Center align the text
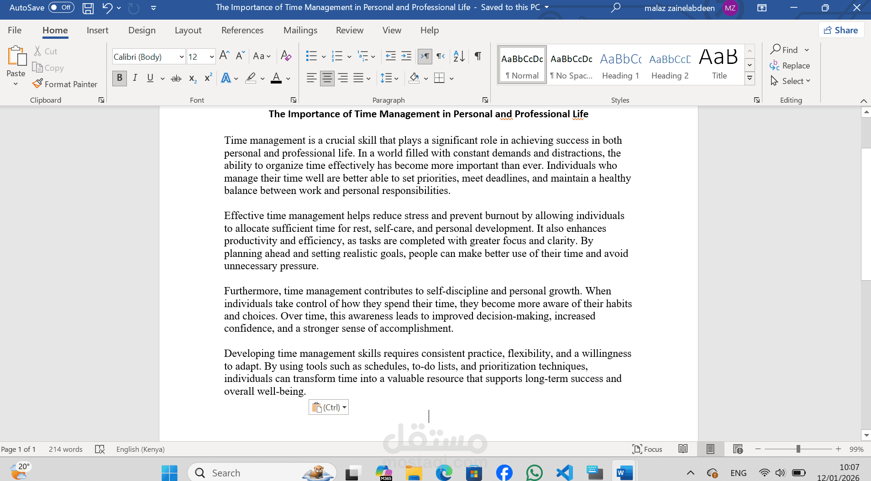This screenshot has height=481, width=871. click(327, 78)
